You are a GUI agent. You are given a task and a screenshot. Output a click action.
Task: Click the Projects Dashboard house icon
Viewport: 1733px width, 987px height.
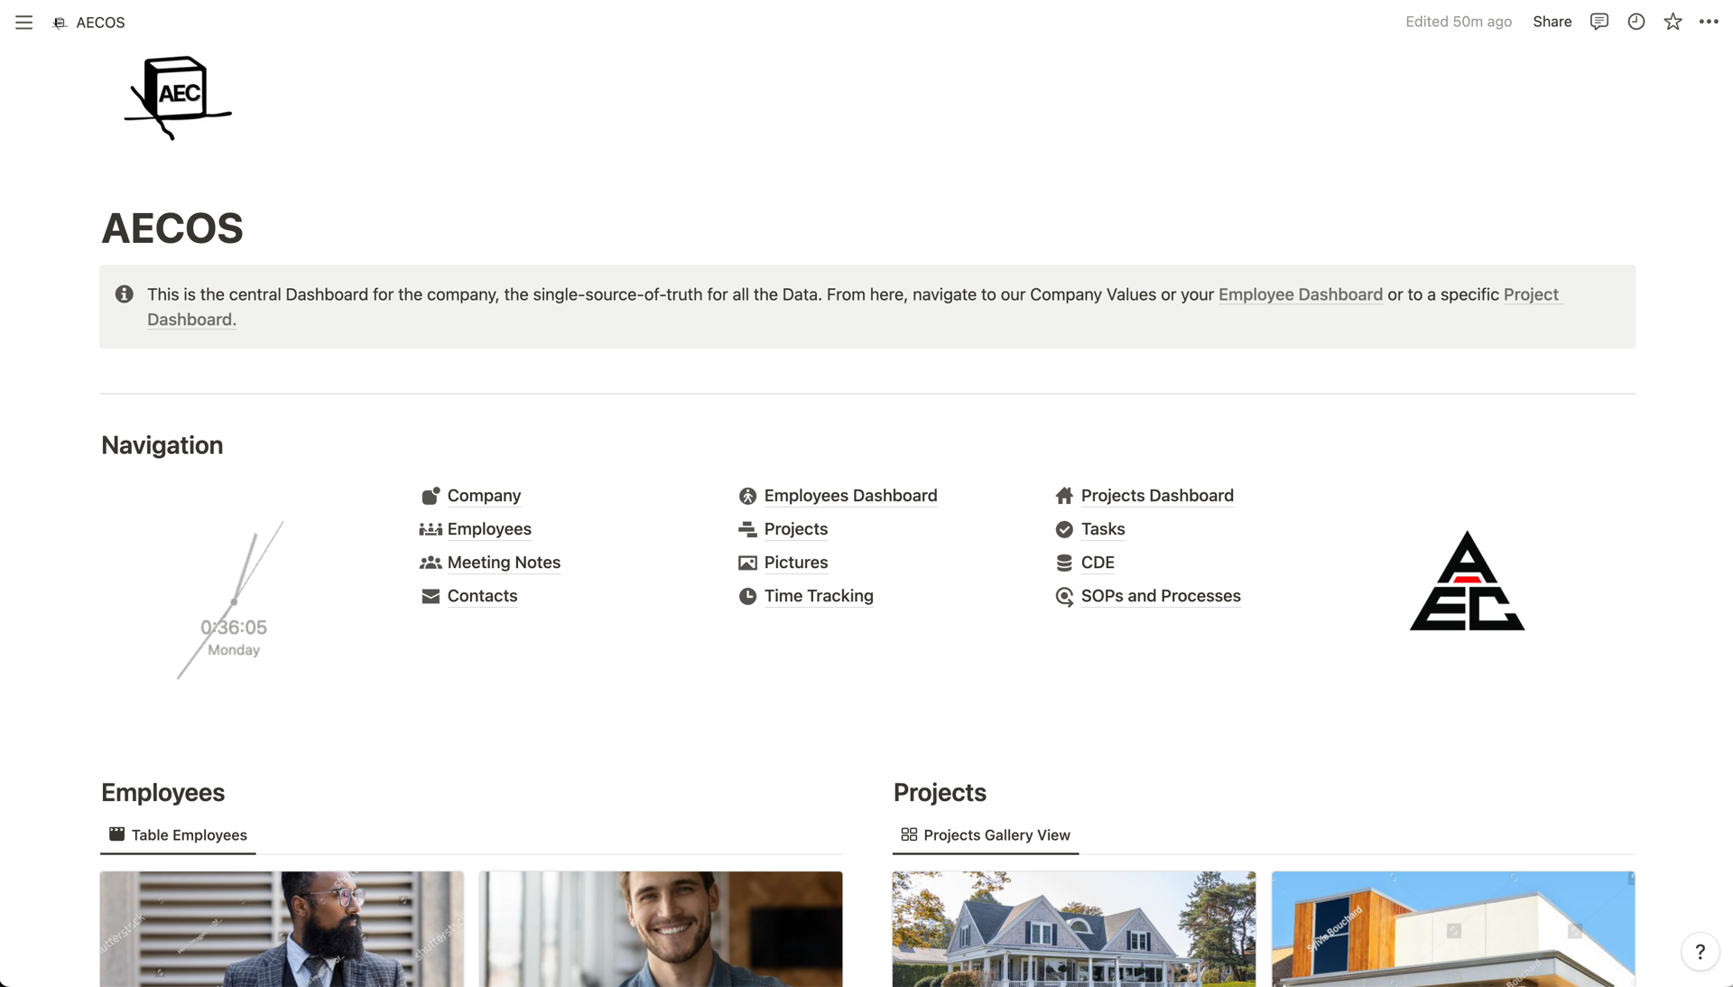[x=1064, y=496]
